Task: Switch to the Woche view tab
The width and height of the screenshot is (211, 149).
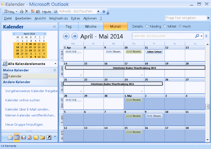Action: coord(91,26)
